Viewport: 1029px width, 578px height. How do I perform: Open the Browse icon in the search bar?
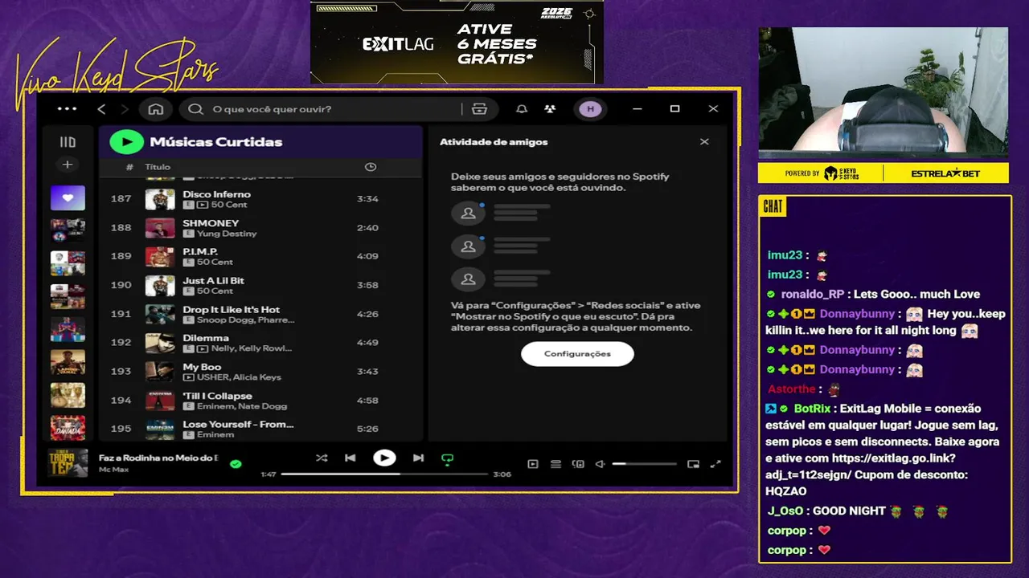[480, 109]
